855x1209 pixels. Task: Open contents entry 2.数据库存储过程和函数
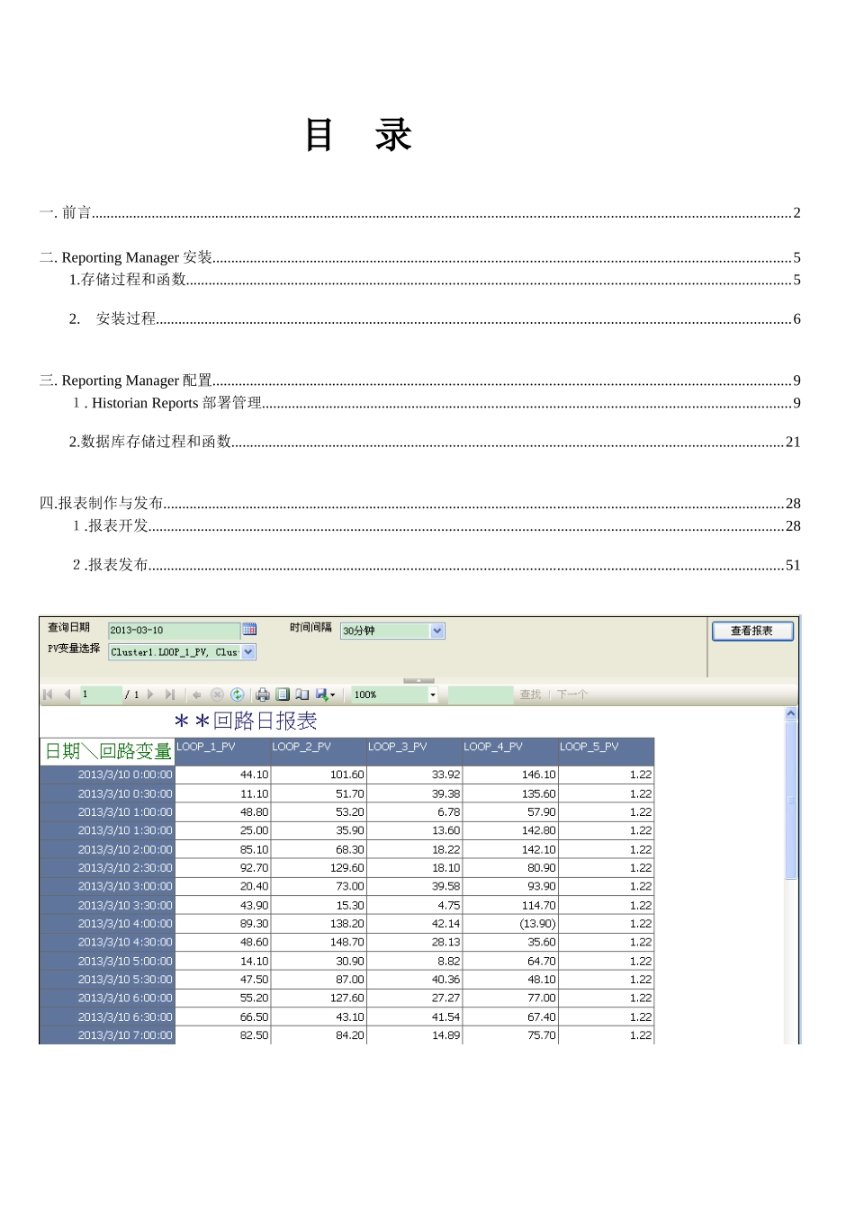click(x=435, y=442)
